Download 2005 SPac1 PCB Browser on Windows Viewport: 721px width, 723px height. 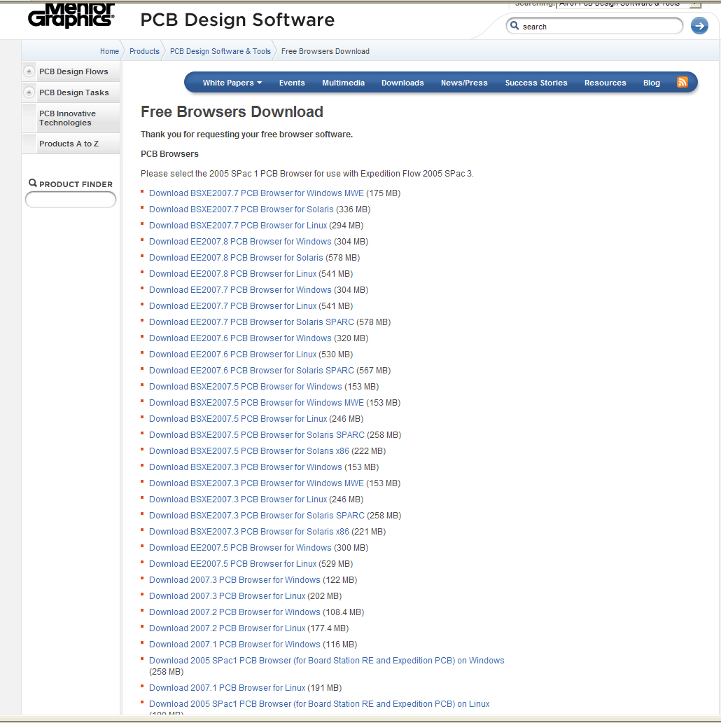327,661
